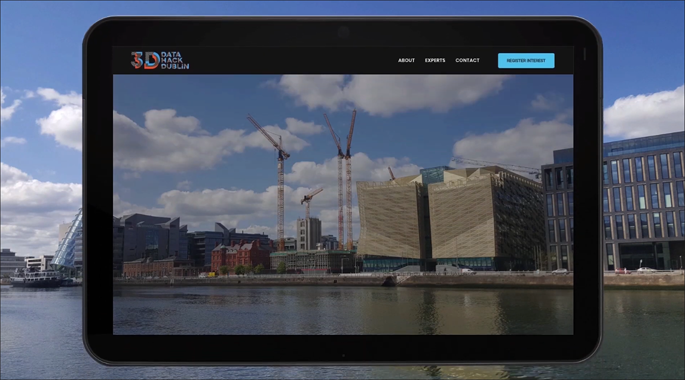Go to the Experts section
Screen dimensions: 685x380
point(435,60)
